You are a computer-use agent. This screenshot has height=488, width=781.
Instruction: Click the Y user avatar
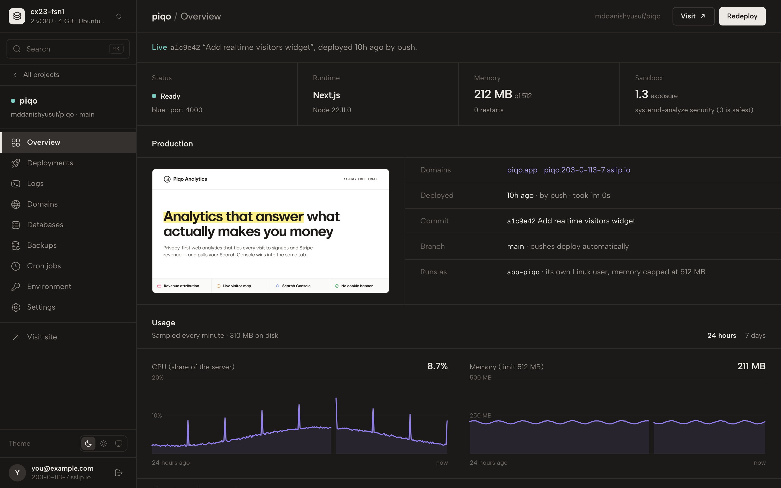[17, 473]
